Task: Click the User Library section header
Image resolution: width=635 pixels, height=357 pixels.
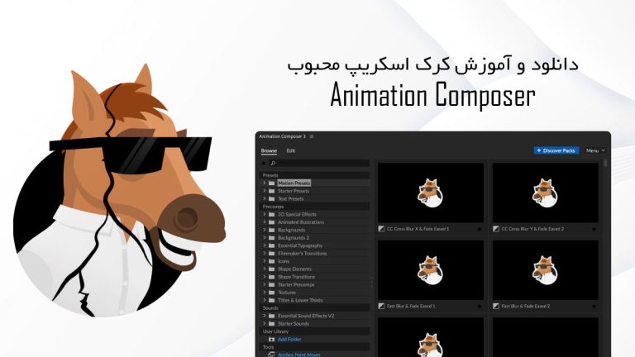Action: coord(314,331)
